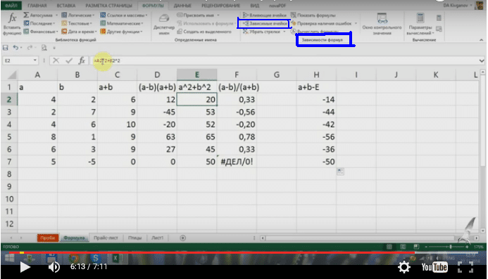This screenshot has height=279, width=488.
Task: Switch to the РАЗМЕТКА СТРАНИЦЫ ribbon tab
Action: pos(108,6)
